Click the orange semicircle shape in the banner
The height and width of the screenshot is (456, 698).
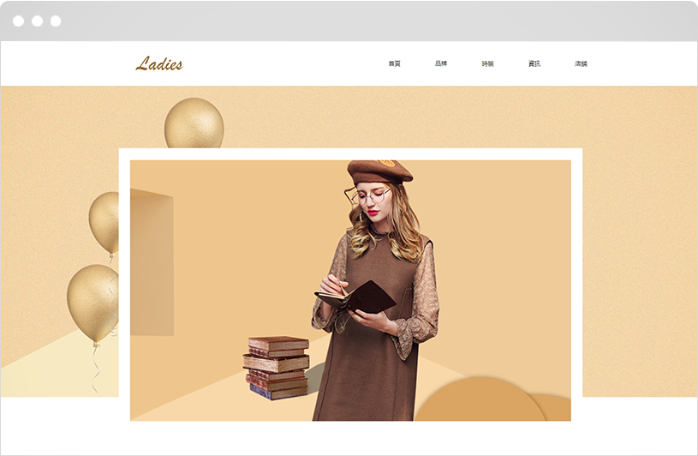pos(480,399)
